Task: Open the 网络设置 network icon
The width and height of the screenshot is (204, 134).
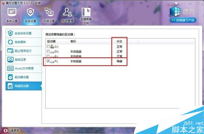Action: (x=49, y=12)
